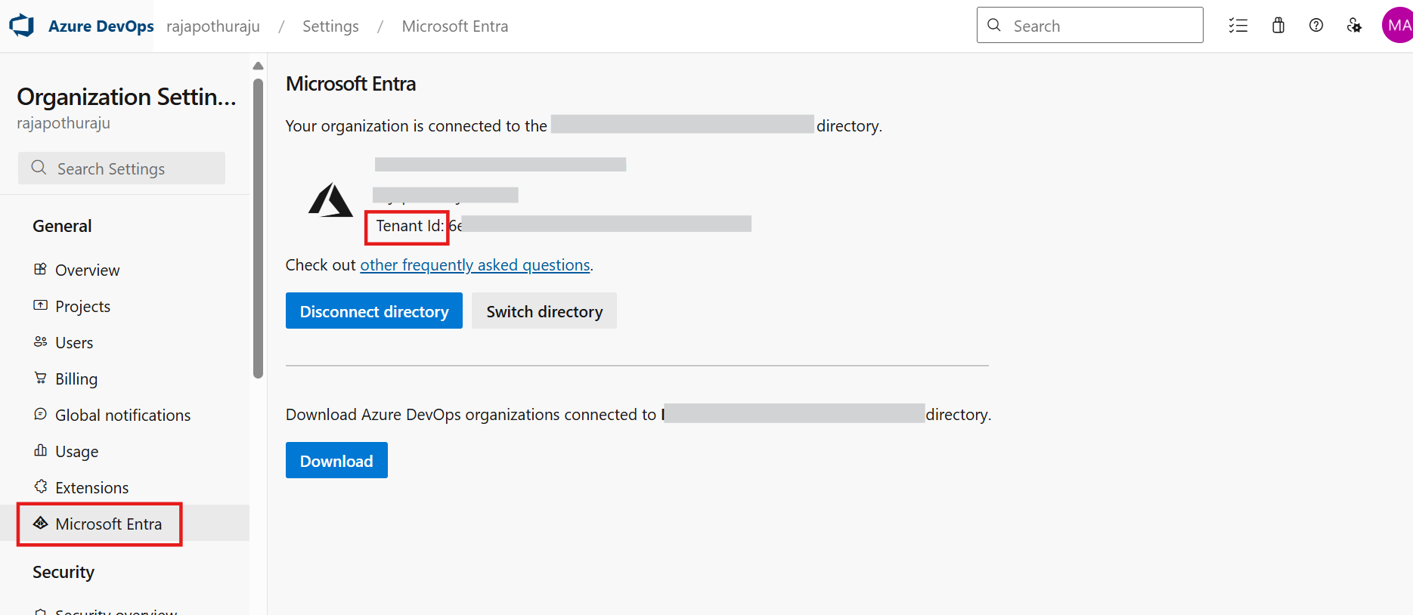
Task: Focus the Search Settings input field
Action: tap(122, 168)
